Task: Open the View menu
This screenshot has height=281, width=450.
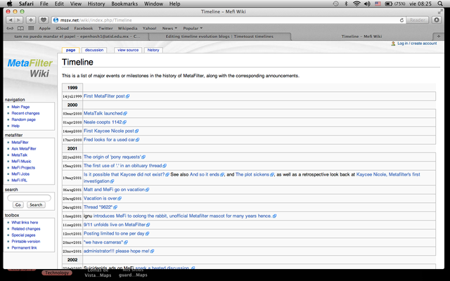Action: point(76,4)
